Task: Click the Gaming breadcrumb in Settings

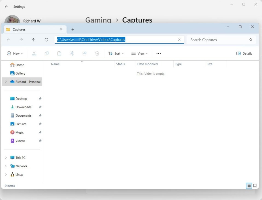Action: click(98, 20)
